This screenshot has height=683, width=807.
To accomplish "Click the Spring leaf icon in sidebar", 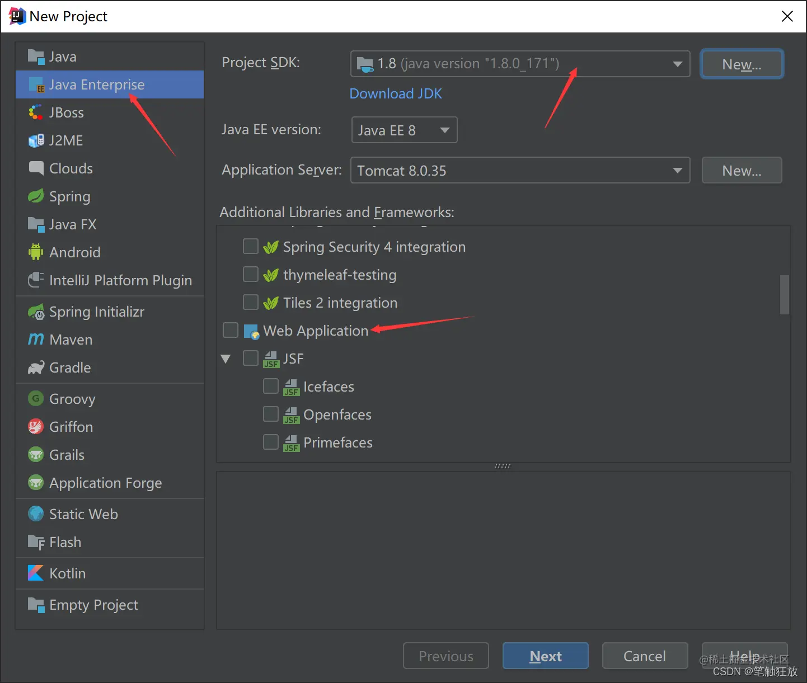I will [x=36, y=196].
